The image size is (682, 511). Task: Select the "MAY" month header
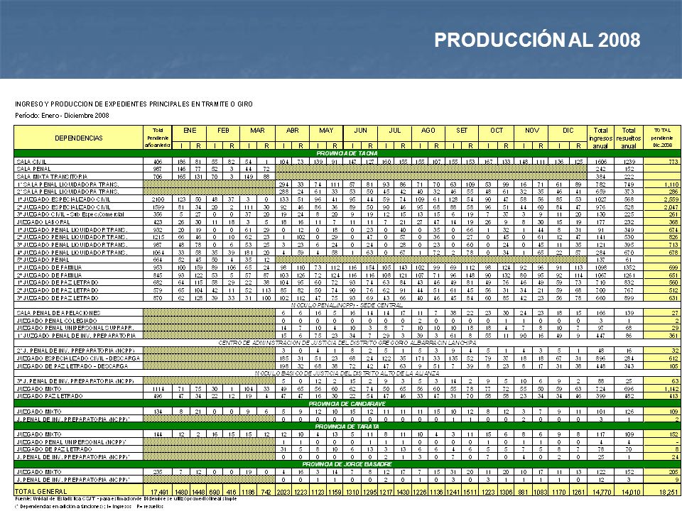(326, 131)
